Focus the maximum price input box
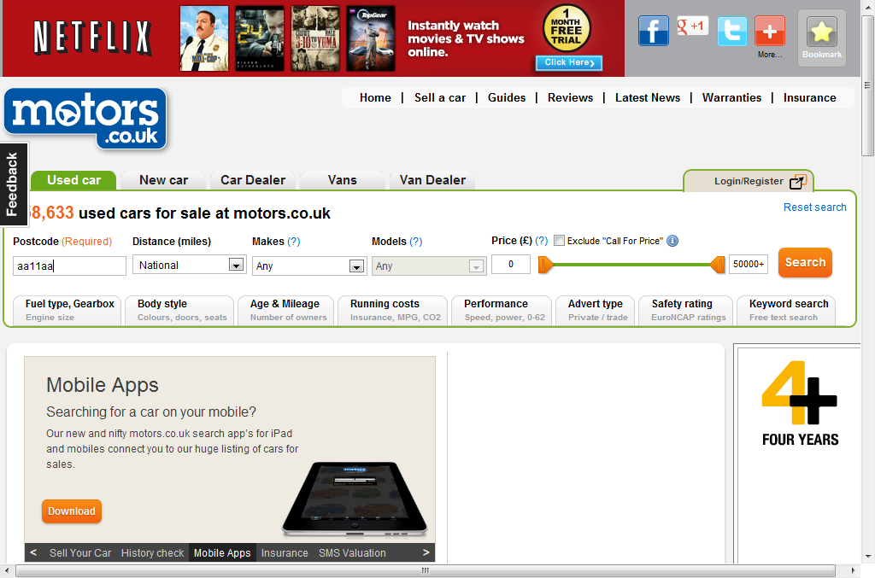 click(x=749, y=264)
